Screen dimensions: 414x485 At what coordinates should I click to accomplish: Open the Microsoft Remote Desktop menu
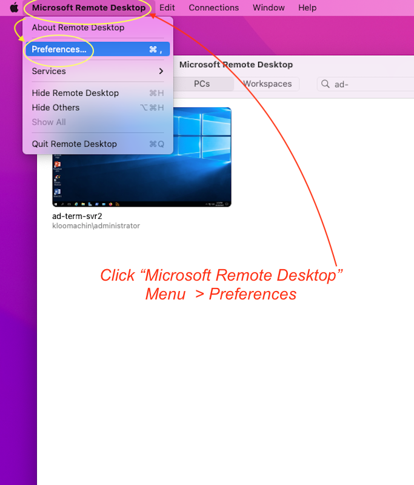(x=88, y=7)
